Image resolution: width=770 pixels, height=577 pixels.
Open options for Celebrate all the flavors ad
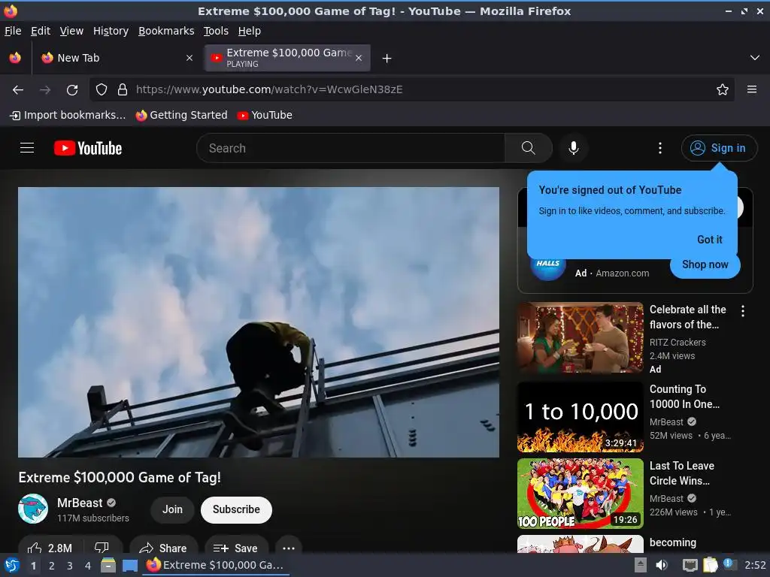coord(742,310)
